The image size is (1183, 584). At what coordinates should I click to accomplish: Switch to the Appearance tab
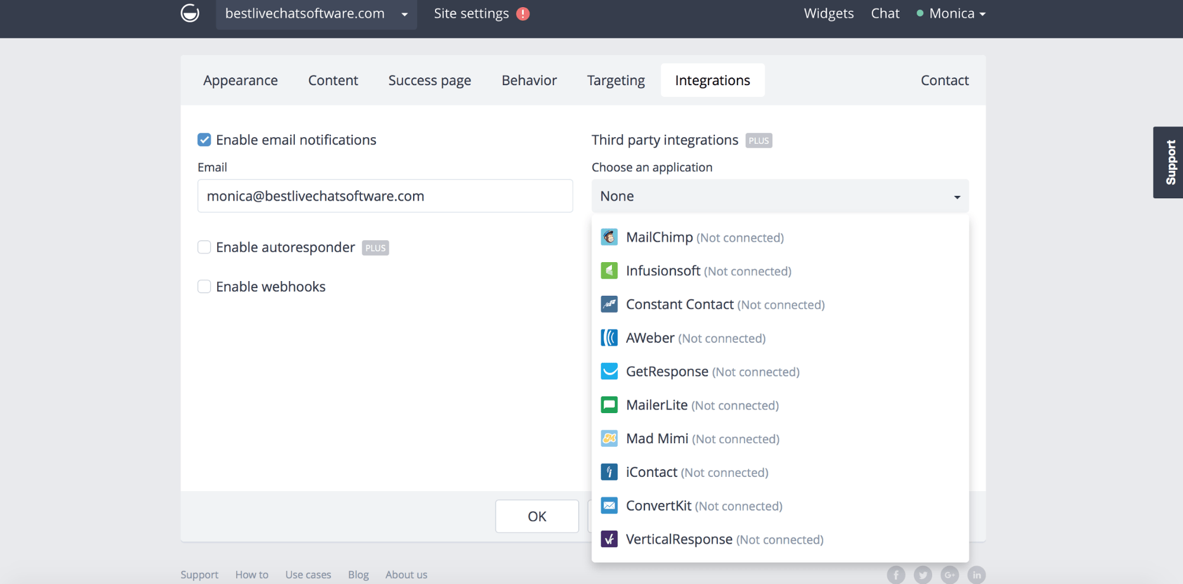pyautogui.click(x=240, y=80)
